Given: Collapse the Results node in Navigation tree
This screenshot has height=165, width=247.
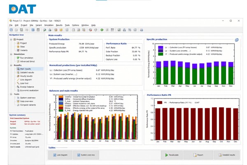Looking at the screenshot, I should click(x=11, y=65).
